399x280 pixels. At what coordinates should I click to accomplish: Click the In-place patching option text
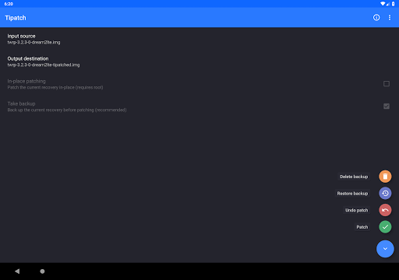tap(26, 81)
